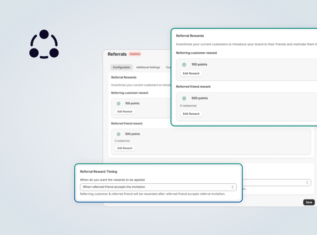Click the points icon beside 100 points in callout
The width and height of the screenshot is (317, 235).
click(184, 65)
